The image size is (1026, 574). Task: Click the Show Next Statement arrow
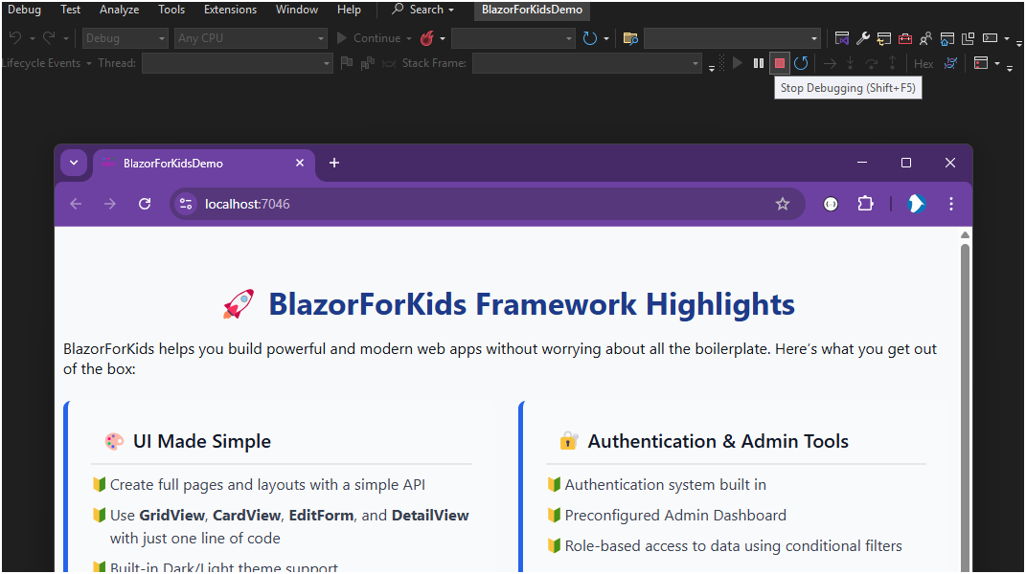[x=830, y=63]
